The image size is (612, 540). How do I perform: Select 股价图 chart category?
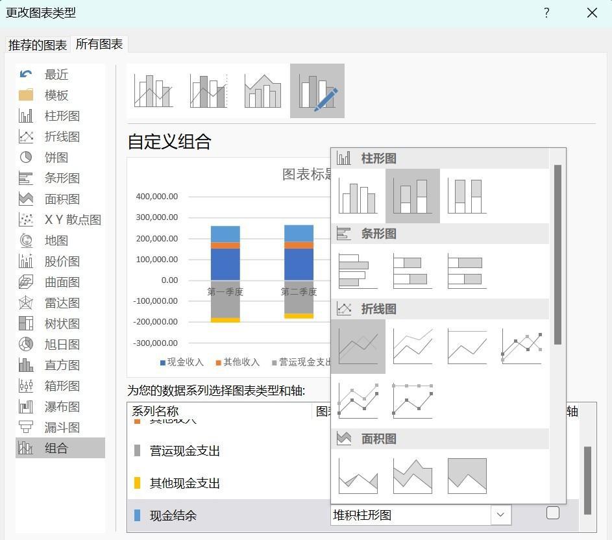pos(60,261)
